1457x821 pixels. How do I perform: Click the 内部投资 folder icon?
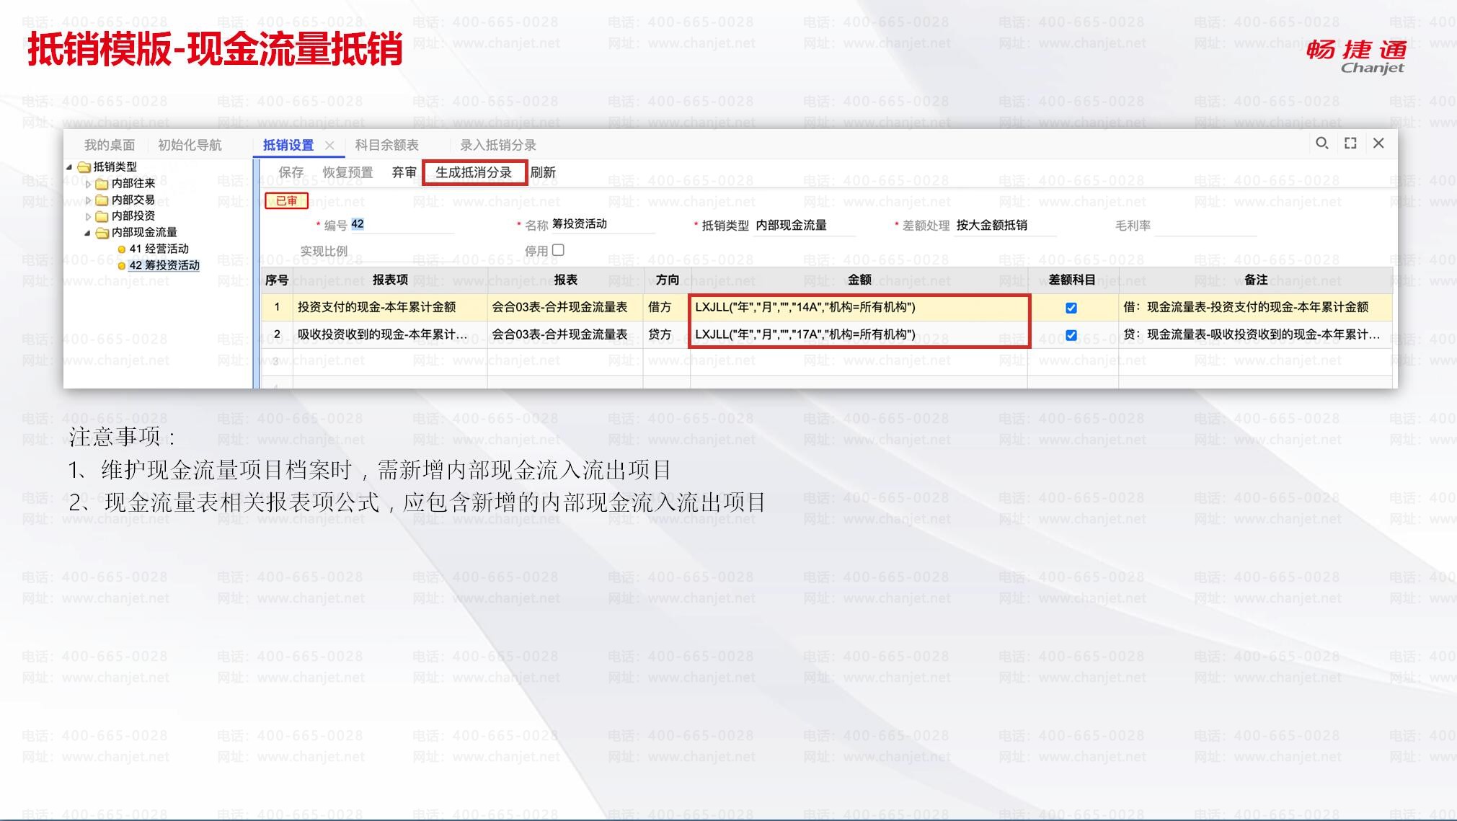[102, 216]
